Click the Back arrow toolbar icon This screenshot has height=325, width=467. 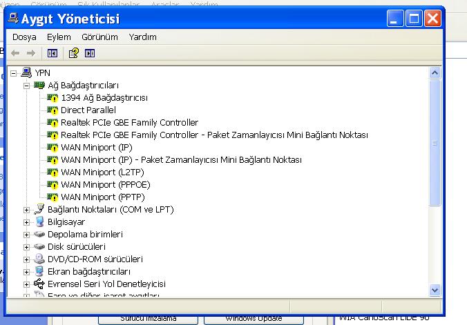(15, 54)
